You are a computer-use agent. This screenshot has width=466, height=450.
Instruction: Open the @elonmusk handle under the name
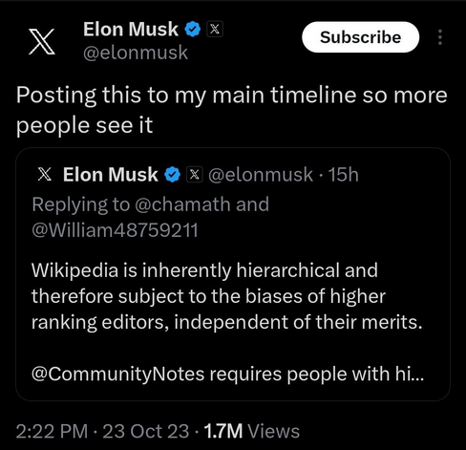point(136,53)
